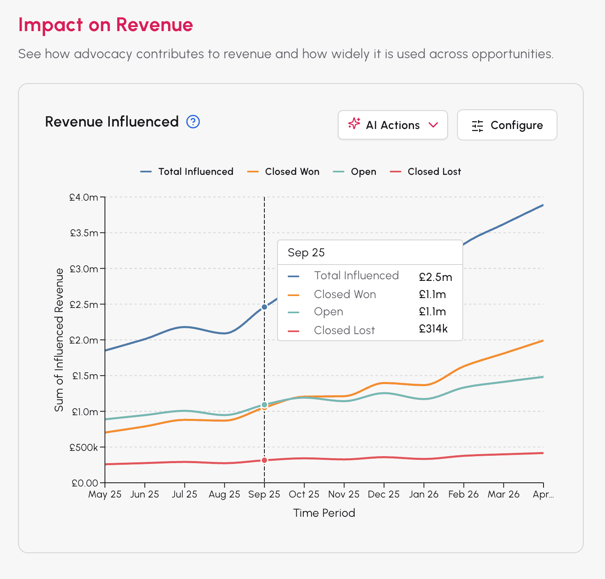Click the May 25 x-axis label
The image size is (605, 579).
105,494
